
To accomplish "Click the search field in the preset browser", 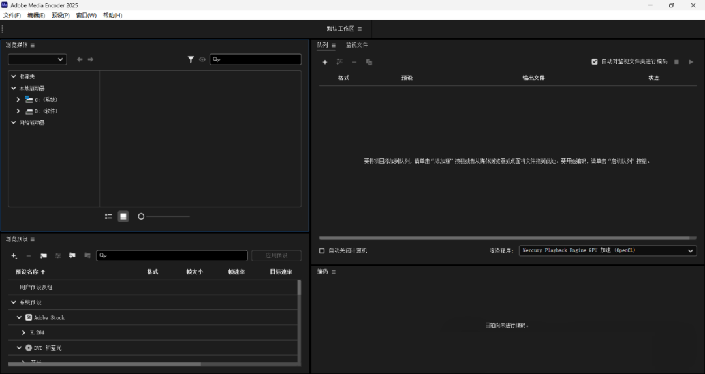I will (x=173, y=256).
